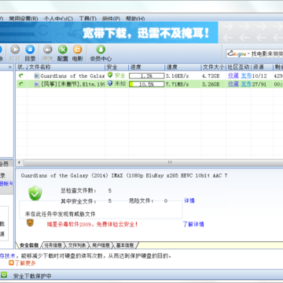
Task: Click the green status bar protection icon
Action: click(x=4, y=274)
